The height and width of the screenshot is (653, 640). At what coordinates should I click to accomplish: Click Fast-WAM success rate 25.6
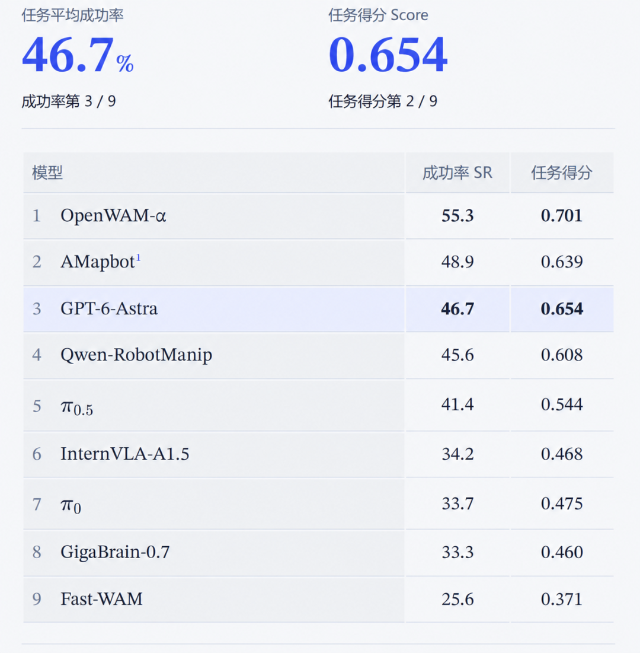[457, 599]
